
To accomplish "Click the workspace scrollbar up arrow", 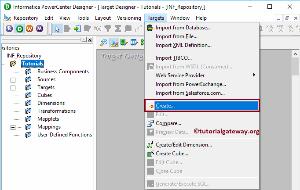I will tap(295, 54).
